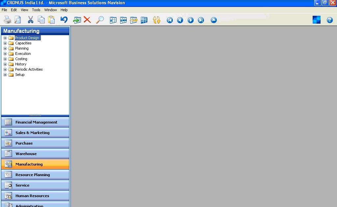Restore down the Navision window

click(x=325, y=3)
